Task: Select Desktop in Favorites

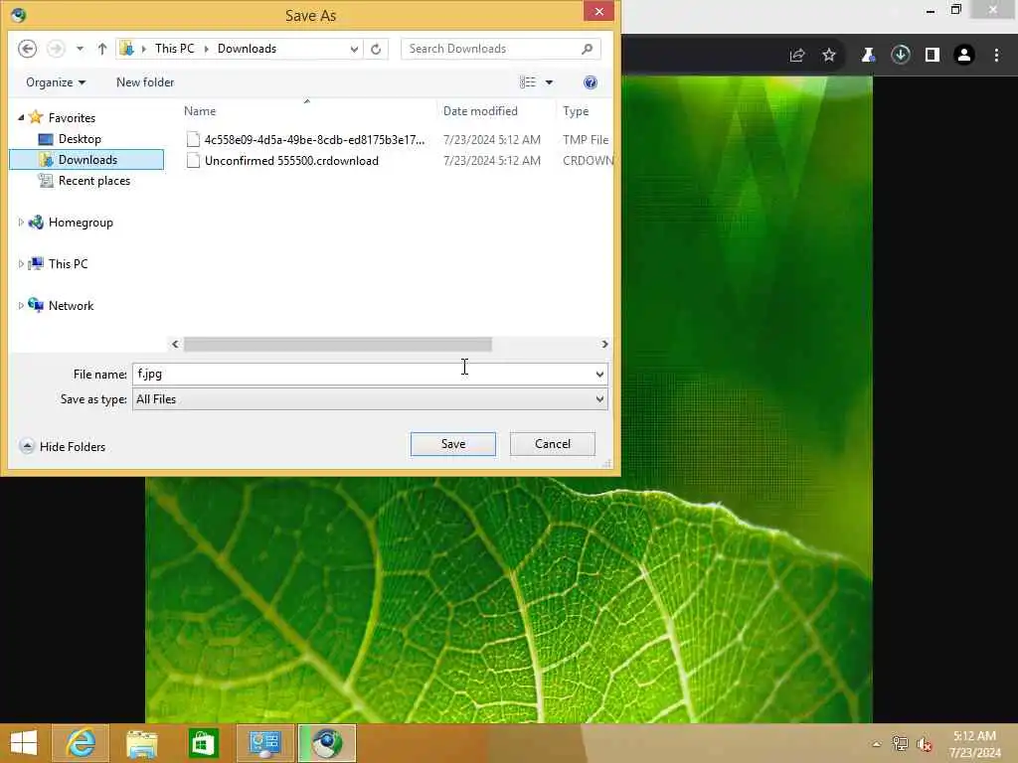Action: point(80,139)
